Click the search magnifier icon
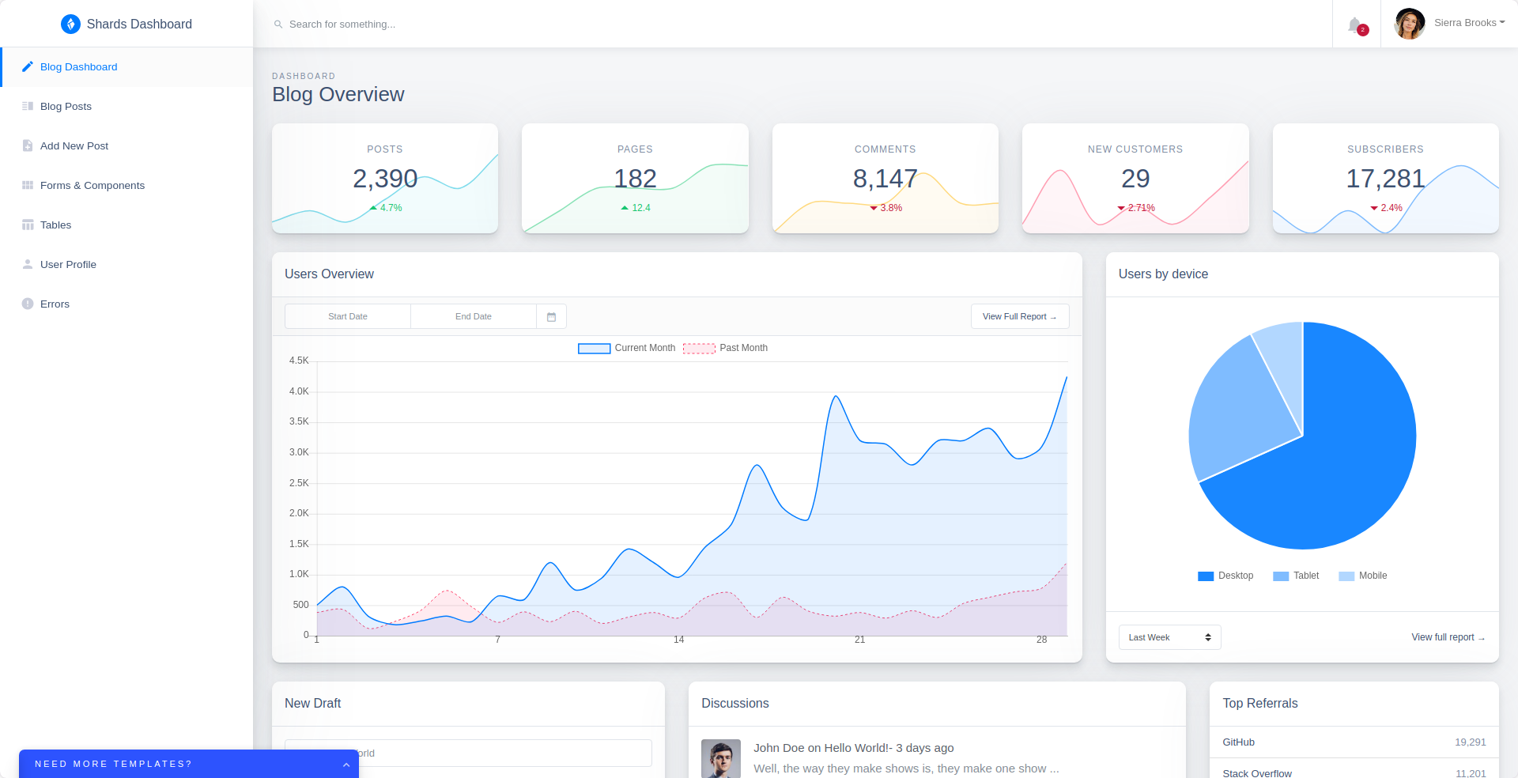The width and height of the screenshot is (1518, 778). click(x=278, y=25)
